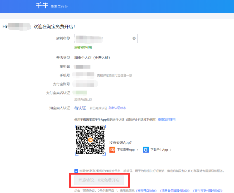Open the 支付宝支付服务协议 link
The width and height of the screenshot is (234, 193).
point(208,191)
